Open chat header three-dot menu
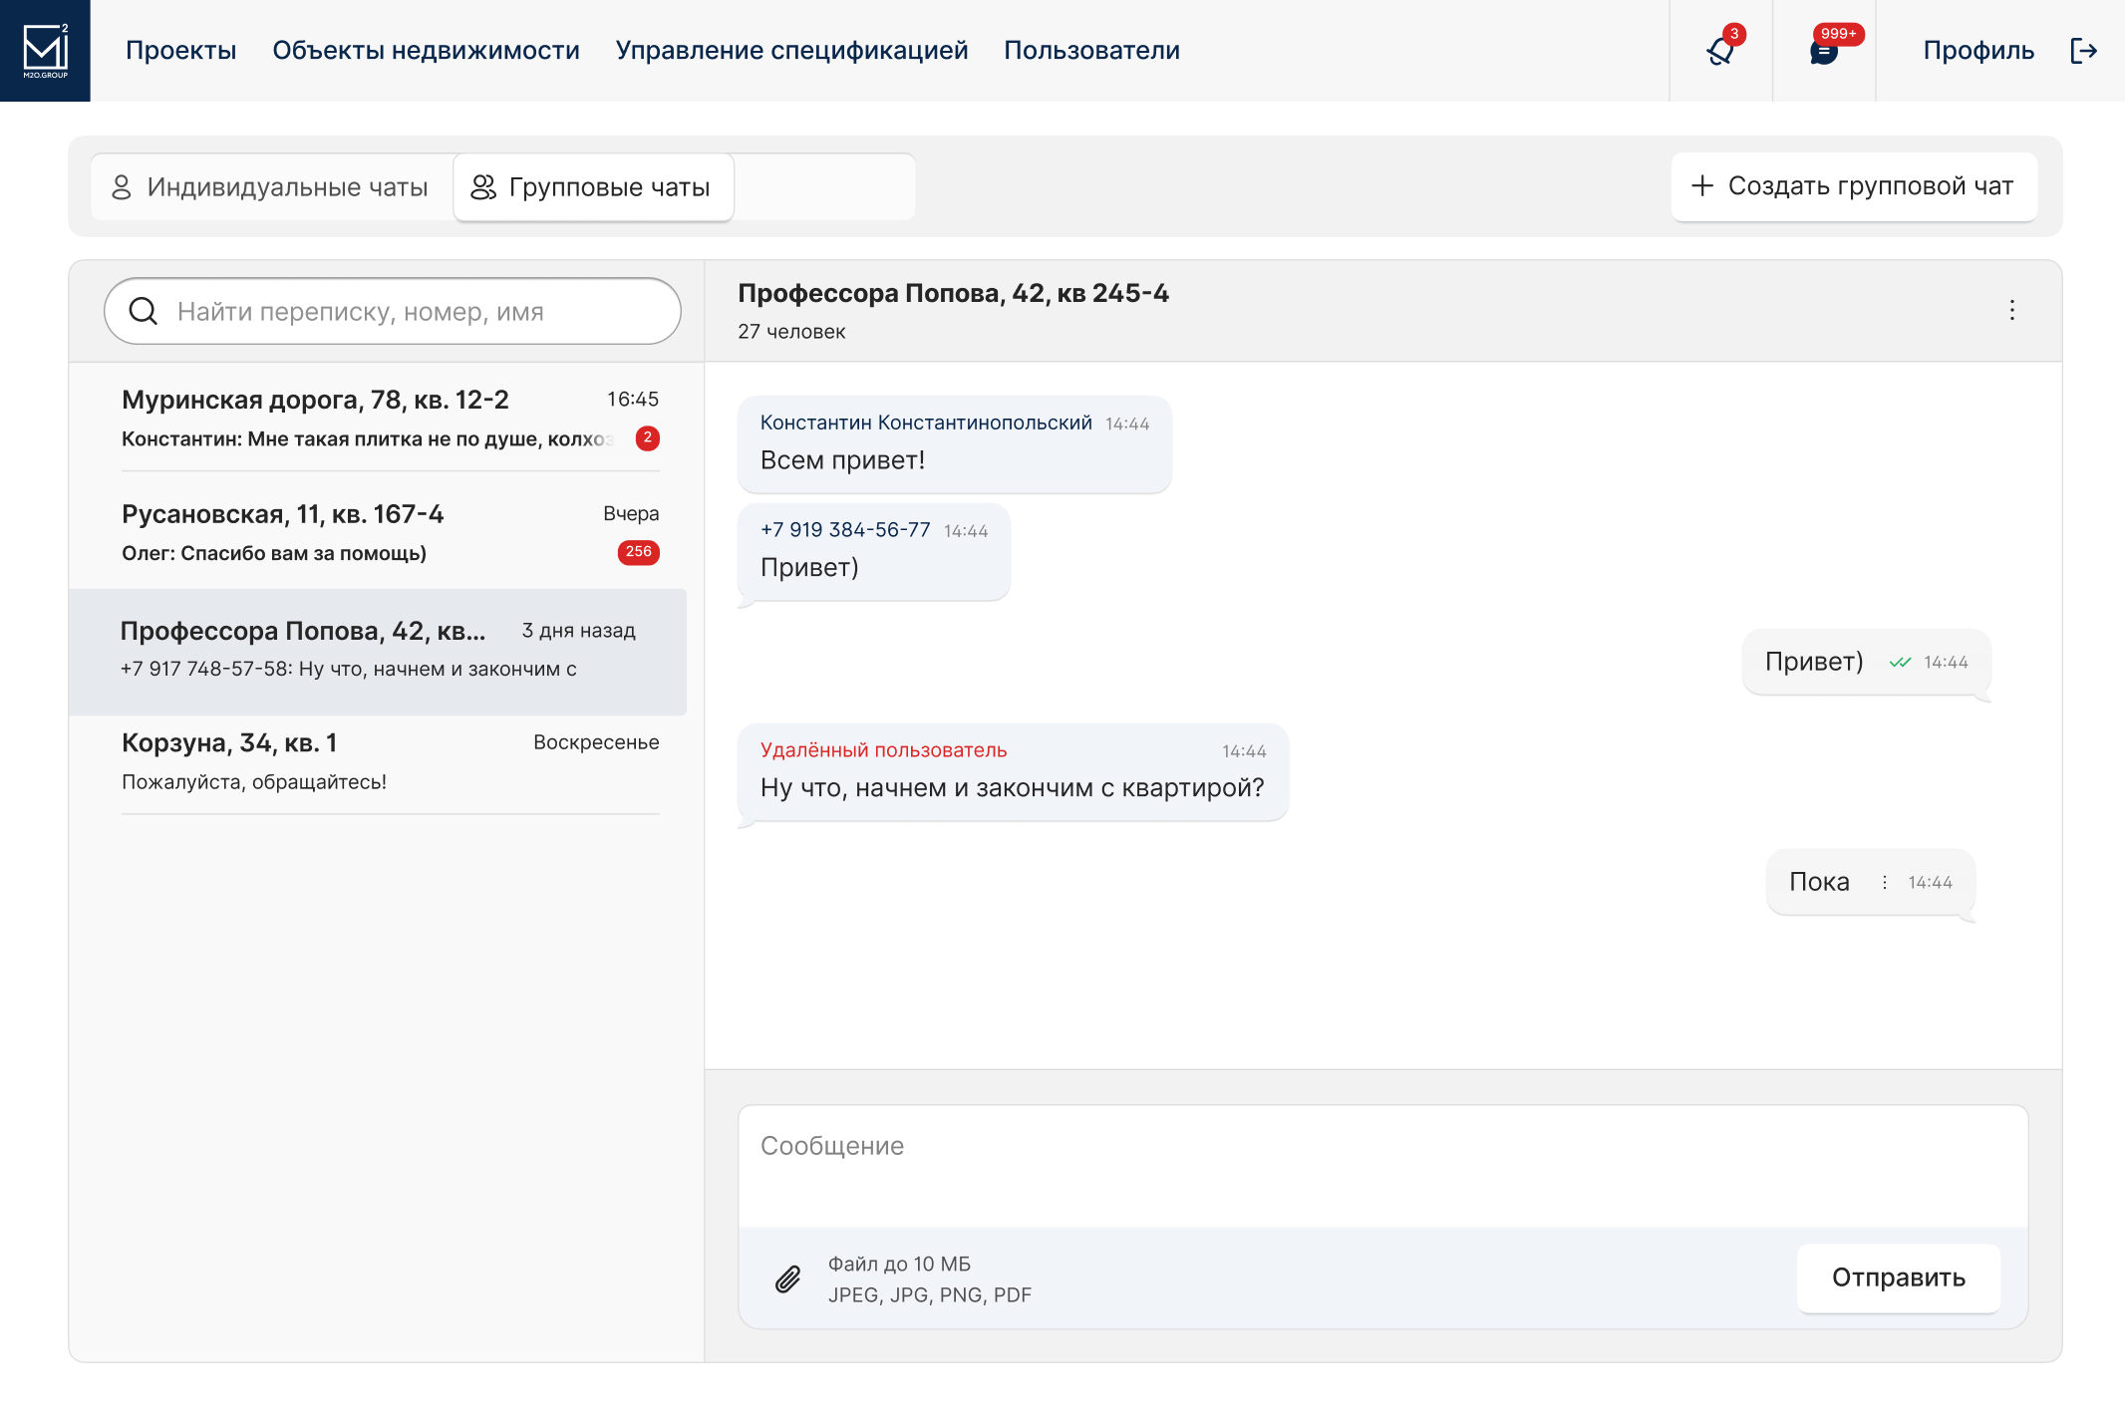Image resolution: width=2125 pixels, height=1419 pixels. coord(2012,310)
